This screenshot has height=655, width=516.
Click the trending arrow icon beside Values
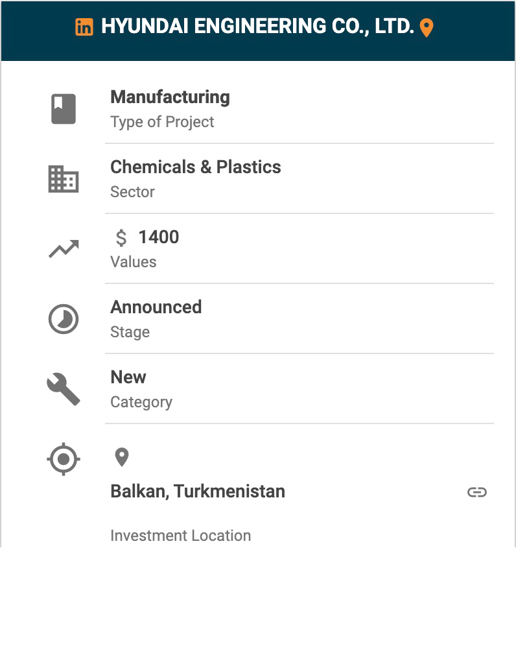tap(64, 249)
